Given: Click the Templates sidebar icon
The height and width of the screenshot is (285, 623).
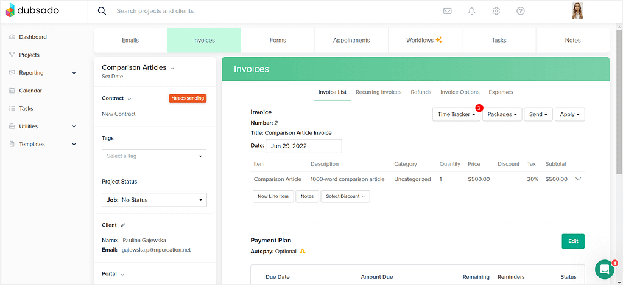Looking at the screenshot, I should (x=12, y=144).
